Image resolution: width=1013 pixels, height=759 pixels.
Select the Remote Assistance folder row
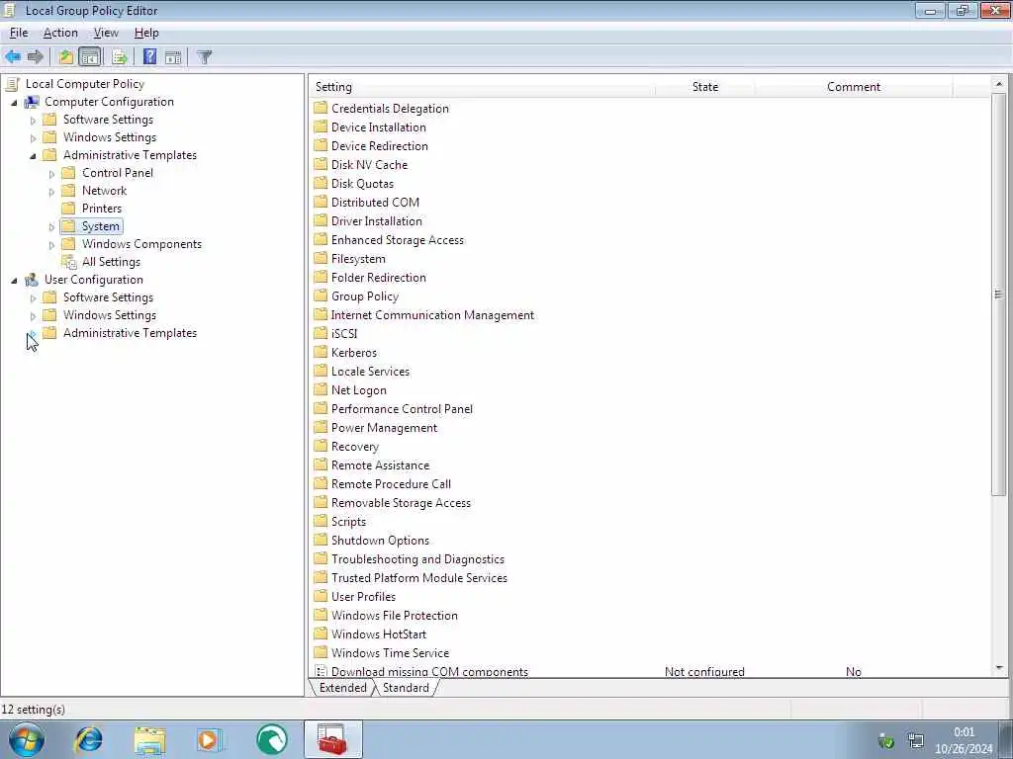[380, 465]
